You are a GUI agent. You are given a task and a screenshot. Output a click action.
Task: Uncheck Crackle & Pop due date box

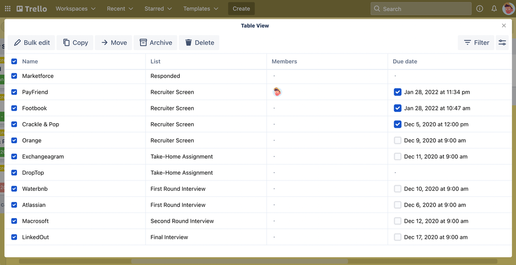pos(398,124)
